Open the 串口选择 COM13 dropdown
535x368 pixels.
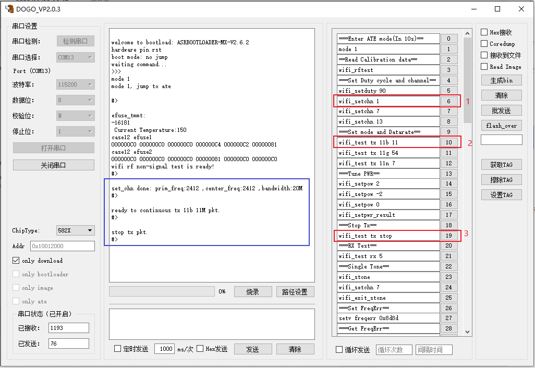point(76,57)
